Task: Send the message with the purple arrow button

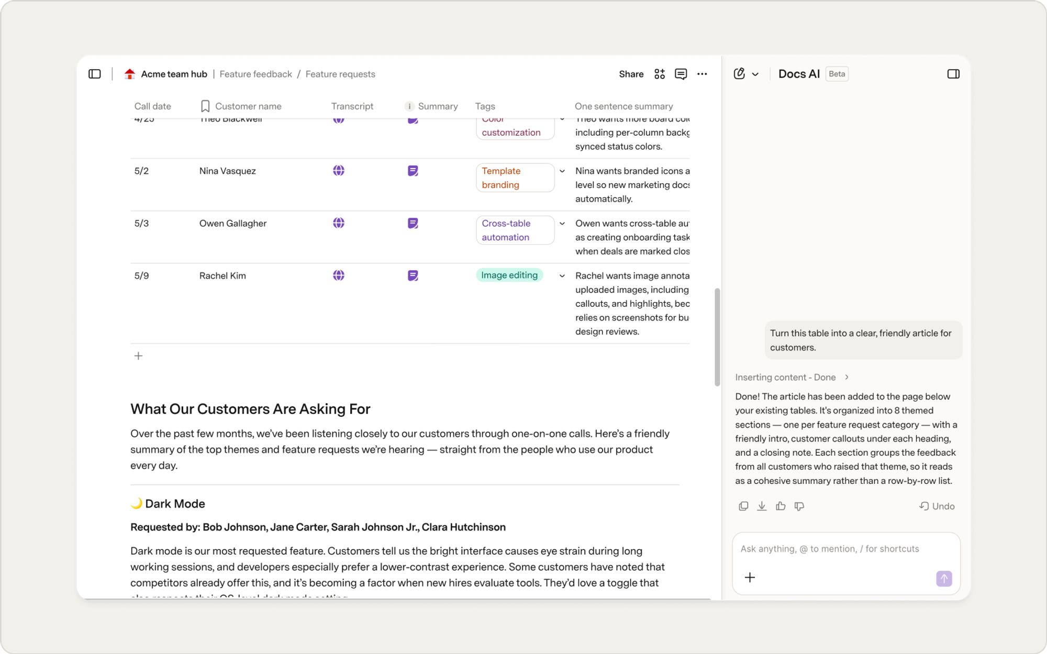Action: 944,579
